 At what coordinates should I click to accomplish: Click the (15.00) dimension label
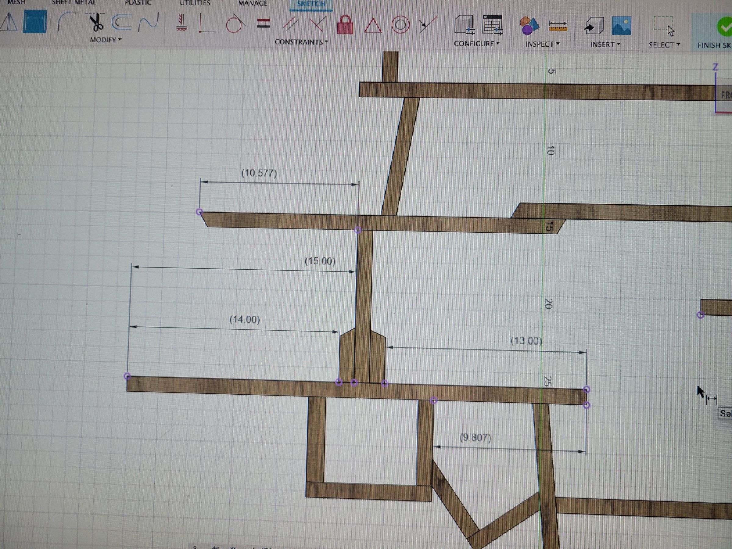(320, 261)
